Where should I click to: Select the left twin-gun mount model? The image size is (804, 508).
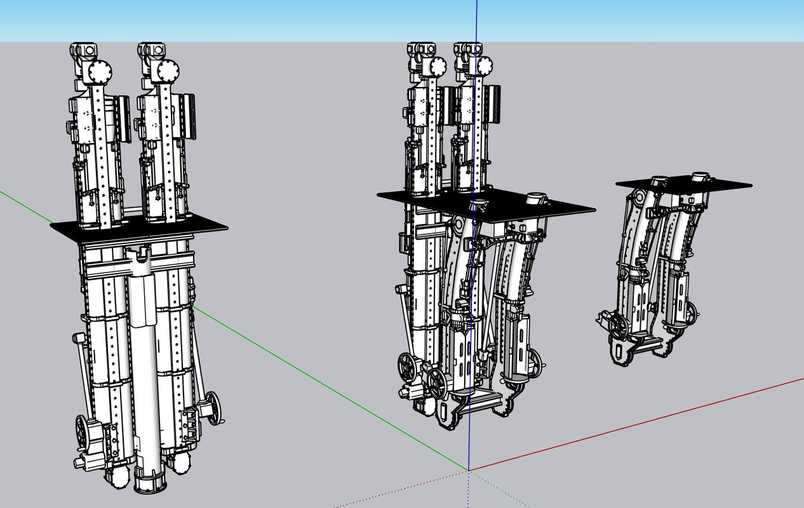[139, 267]
